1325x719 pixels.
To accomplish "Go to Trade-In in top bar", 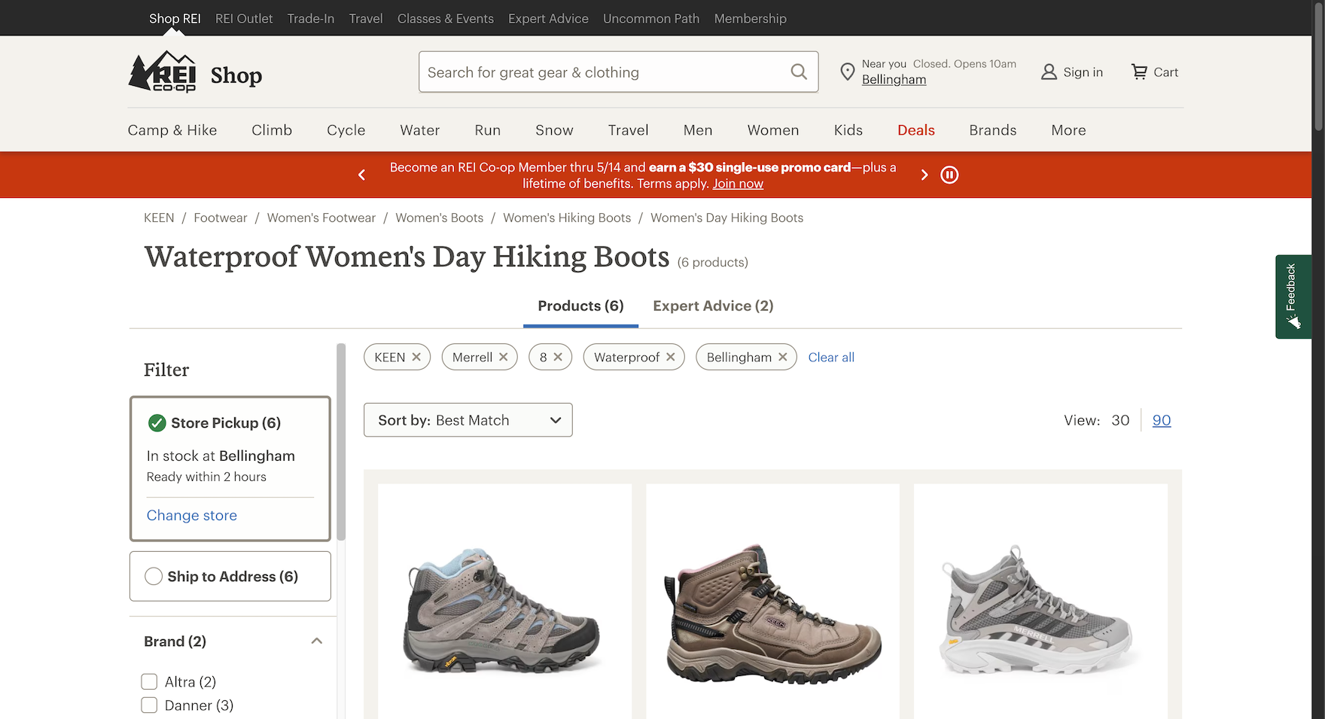I will coord(311,18).
